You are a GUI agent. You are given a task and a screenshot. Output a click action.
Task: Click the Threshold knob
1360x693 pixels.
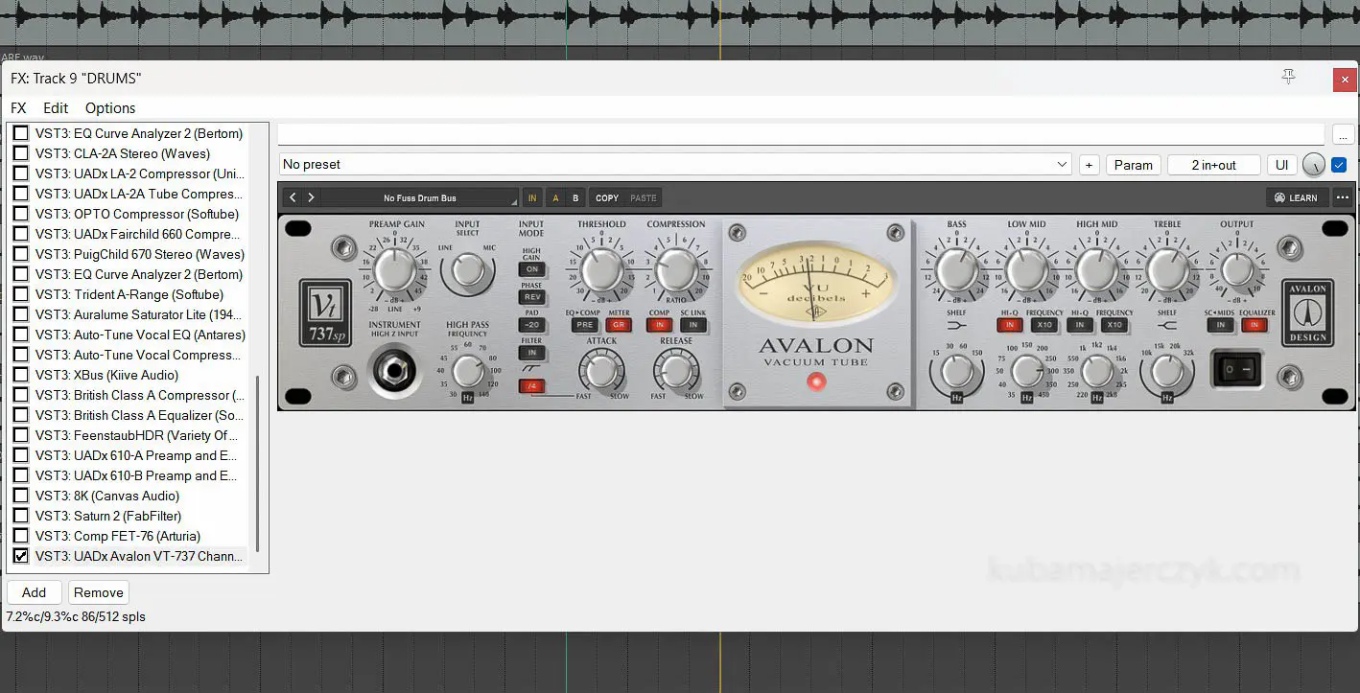tap(602, 271)
